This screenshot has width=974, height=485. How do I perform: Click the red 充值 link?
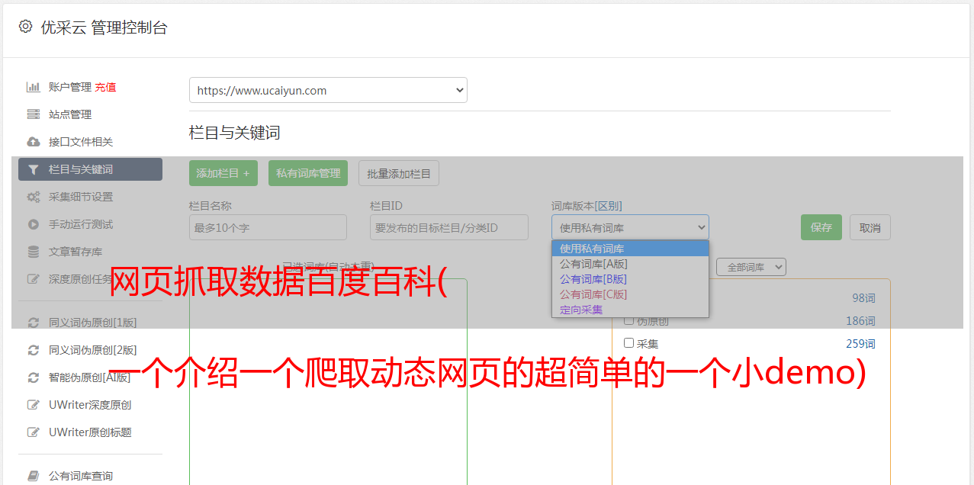pyautogui.click(x=105, y=87)
